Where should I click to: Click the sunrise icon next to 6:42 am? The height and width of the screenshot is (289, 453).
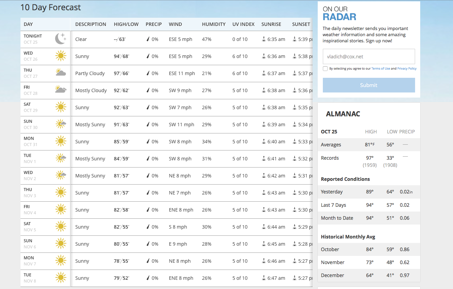264,176
